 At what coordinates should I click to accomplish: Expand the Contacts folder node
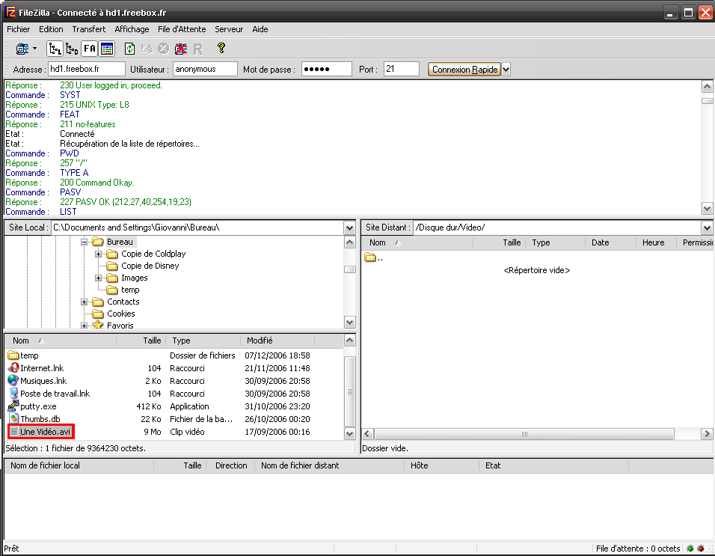pos(84,302)
